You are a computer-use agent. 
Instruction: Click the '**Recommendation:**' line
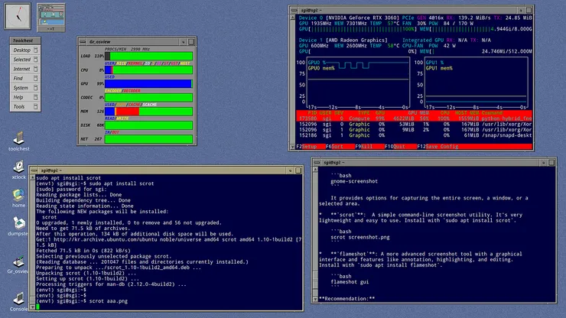pyautogui.click(x=347, y=299)
